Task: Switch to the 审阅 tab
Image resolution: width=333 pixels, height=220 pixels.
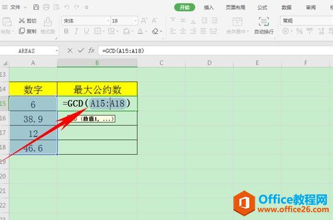Action: [x=311, y=7]
